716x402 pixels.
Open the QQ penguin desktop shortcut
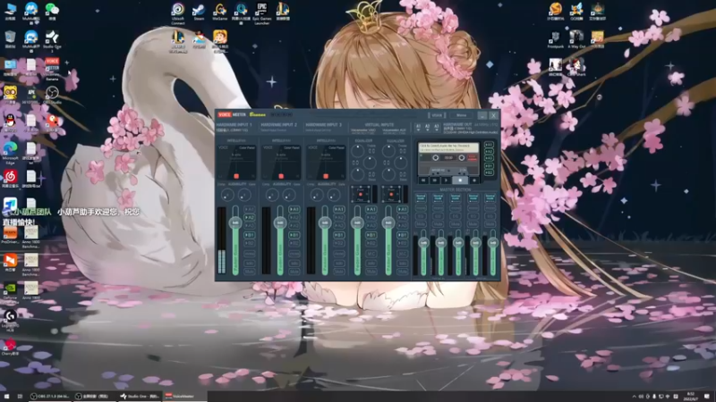click(10, 122)
